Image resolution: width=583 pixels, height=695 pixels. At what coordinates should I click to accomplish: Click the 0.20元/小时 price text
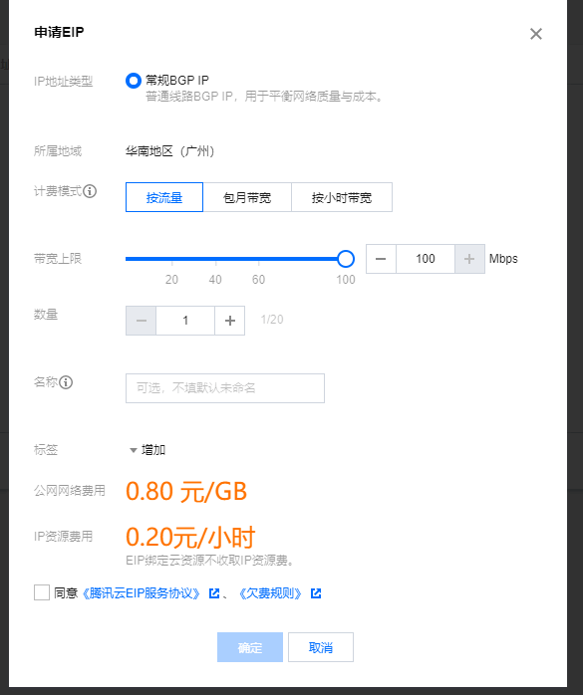(x=190, y=538)
